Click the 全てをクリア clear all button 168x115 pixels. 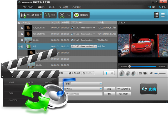(75, 73)
